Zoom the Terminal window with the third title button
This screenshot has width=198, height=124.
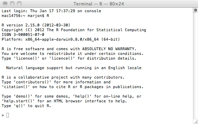click(x=19, y=4)
